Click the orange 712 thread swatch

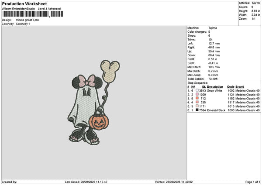tap(197, 98)
